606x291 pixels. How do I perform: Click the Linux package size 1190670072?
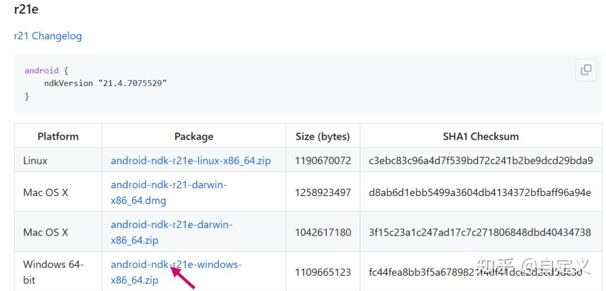(x=323, y=161)
